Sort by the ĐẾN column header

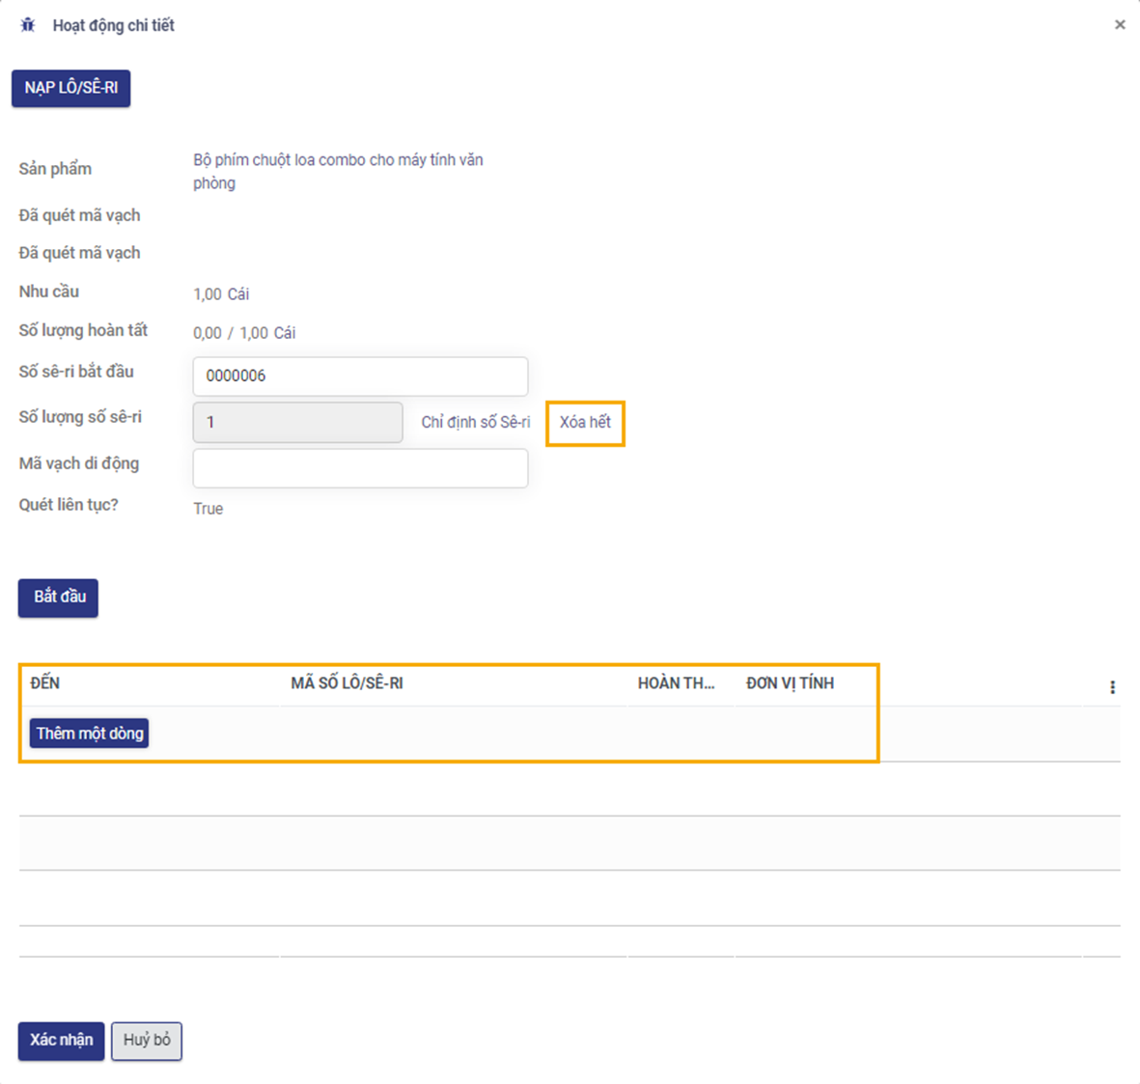[45, 683]
